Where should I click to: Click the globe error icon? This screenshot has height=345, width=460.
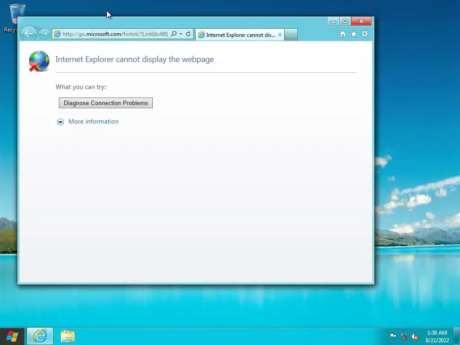[39, 61]
